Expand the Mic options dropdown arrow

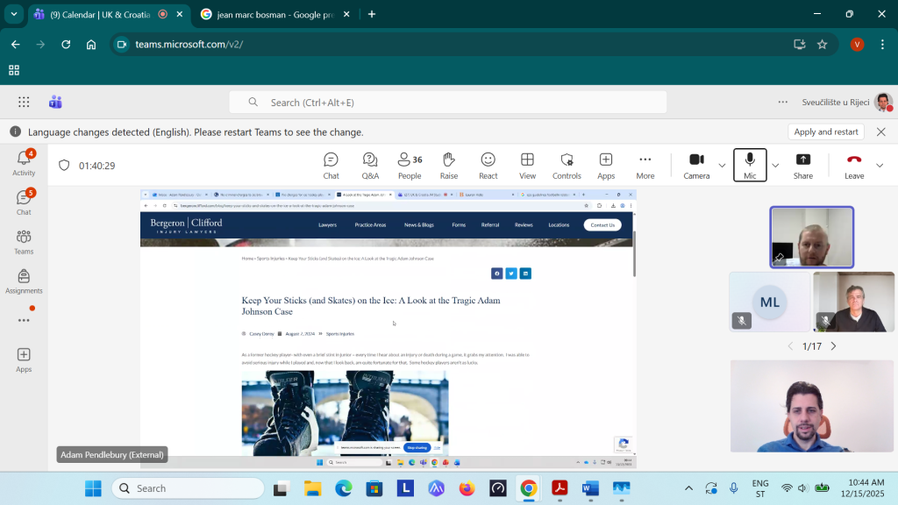tap(775, 165)
